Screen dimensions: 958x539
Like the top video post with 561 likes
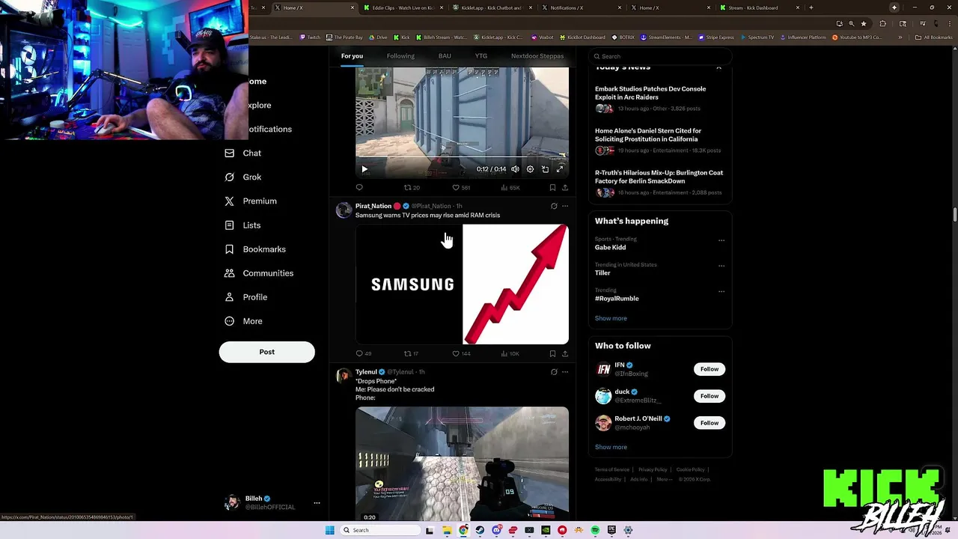coord(461,188)
